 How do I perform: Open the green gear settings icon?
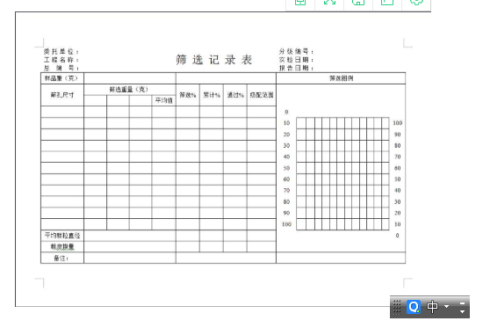click(x=416, y=3)
